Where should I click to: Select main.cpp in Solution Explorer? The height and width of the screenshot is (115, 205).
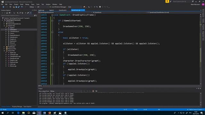(12, 64)
